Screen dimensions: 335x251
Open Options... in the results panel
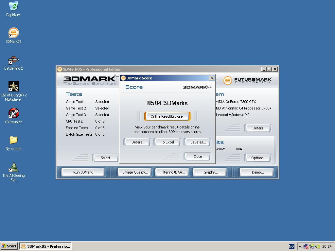pos(259,158)
